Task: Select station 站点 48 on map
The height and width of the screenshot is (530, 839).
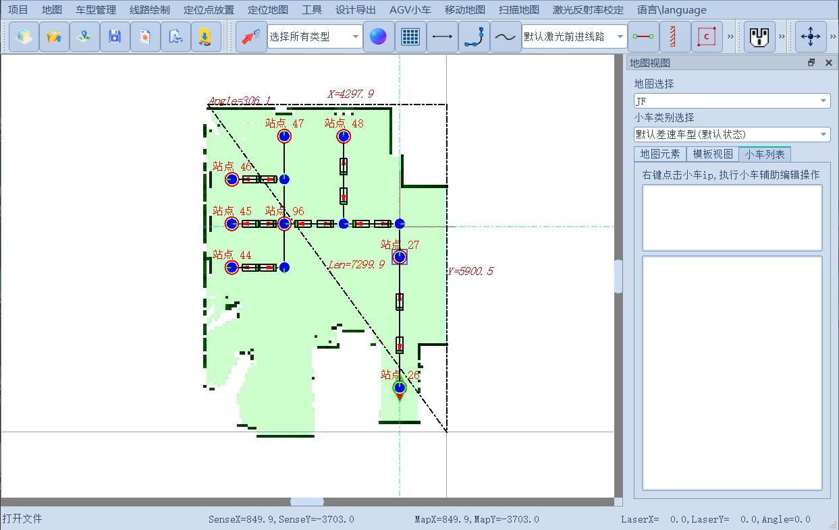Action: pyautogui.click(x=344, y=136)
